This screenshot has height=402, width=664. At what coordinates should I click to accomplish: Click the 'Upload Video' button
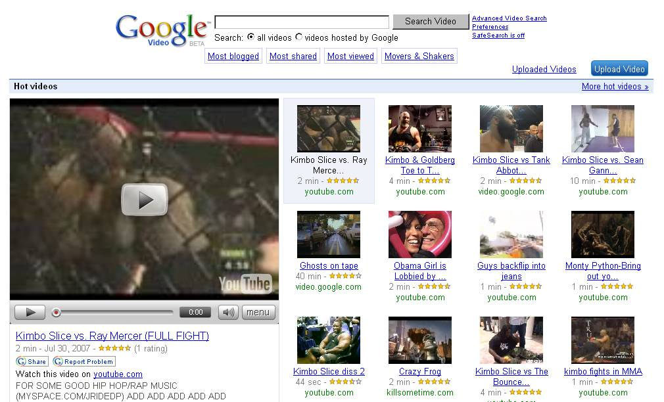point(619,68)
